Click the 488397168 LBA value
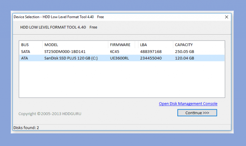Viewport: 246px width, 146px height. [151, 51]
